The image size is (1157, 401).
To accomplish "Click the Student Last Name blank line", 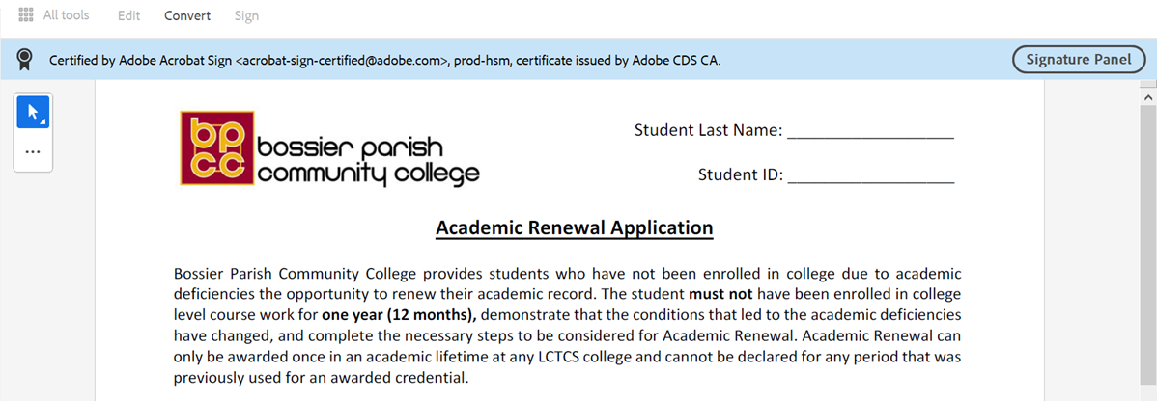I will coord(870,131).
